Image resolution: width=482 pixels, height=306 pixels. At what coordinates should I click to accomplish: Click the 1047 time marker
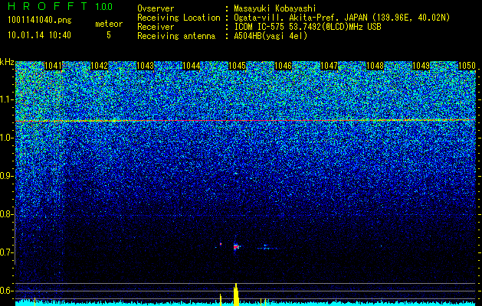(x=329, y=66)
